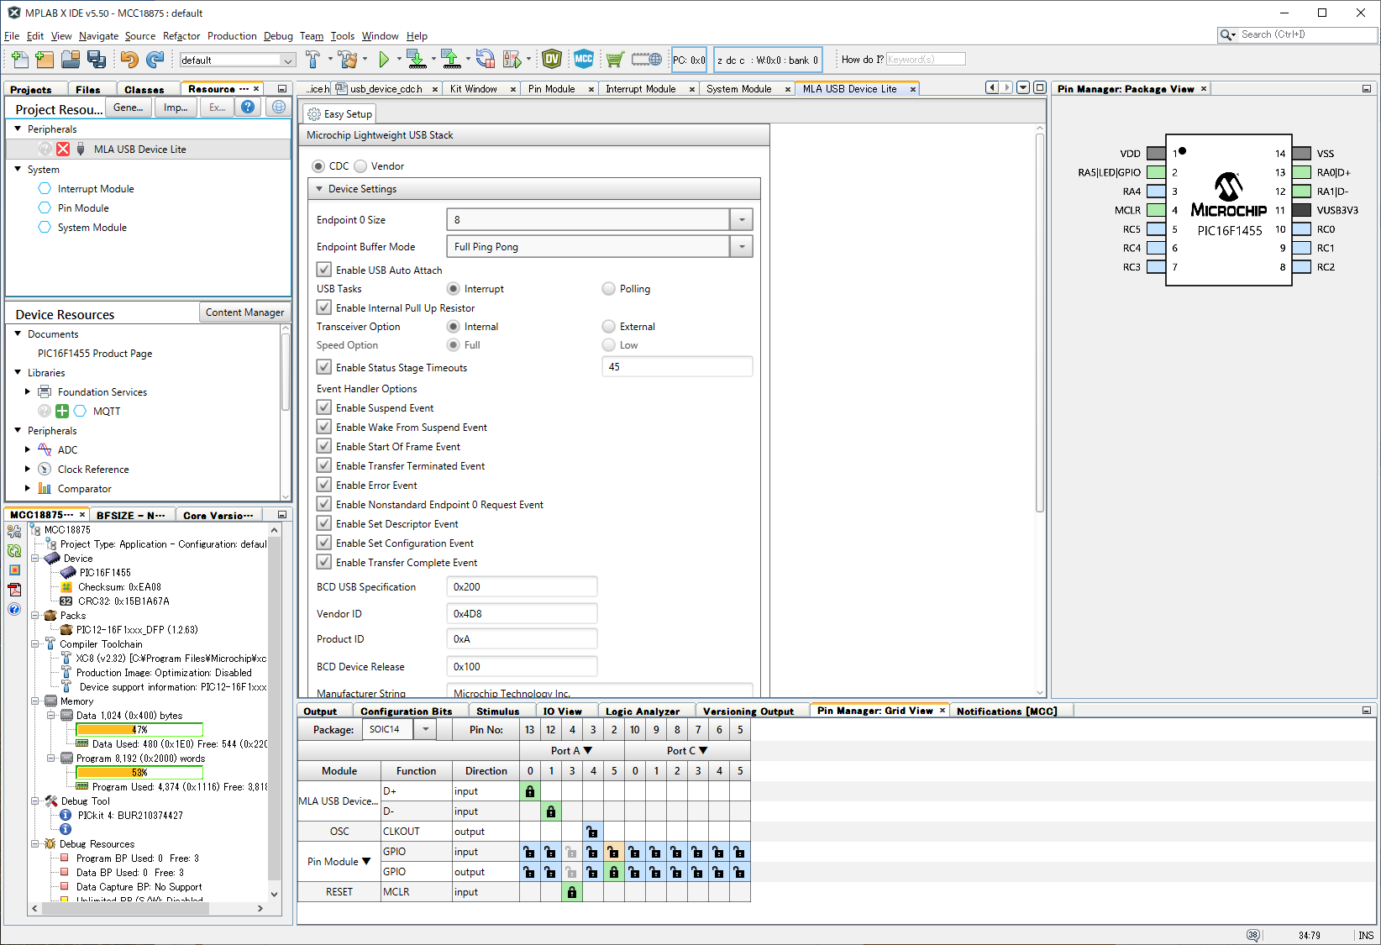Expand Clock Reference peripheral node
1381x945 pixels.
click(28, 469)
